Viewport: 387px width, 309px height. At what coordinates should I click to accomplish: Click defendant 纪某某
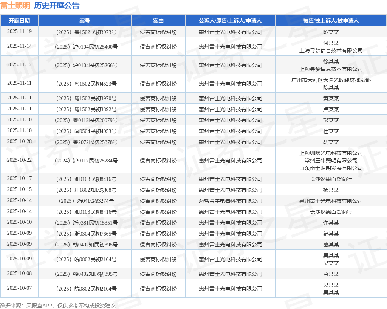(x=331, y=234)
